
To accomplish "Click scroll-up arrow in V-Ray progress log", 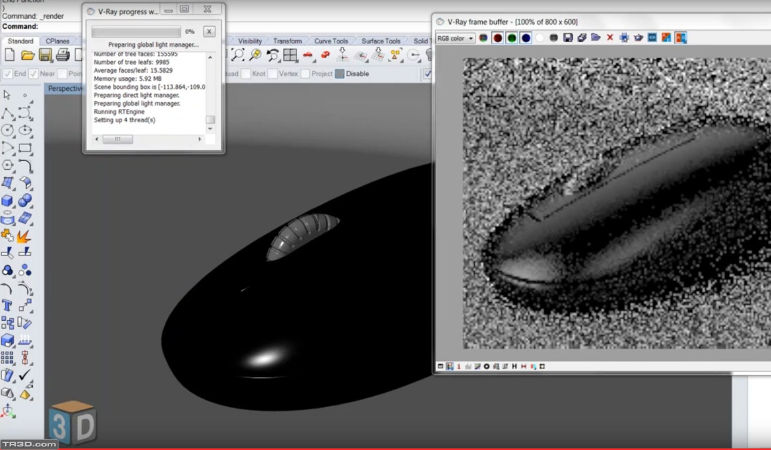I will [x=210, y=57].
